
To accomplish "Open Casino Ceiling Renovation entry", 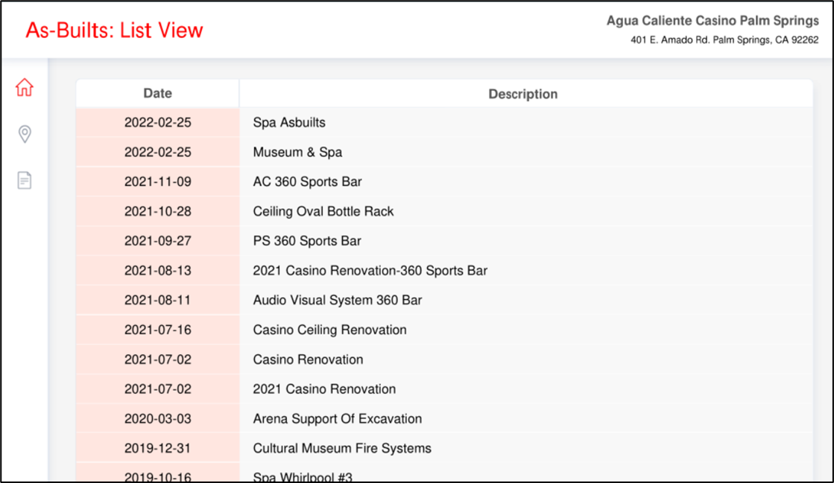I will point(329,330).
